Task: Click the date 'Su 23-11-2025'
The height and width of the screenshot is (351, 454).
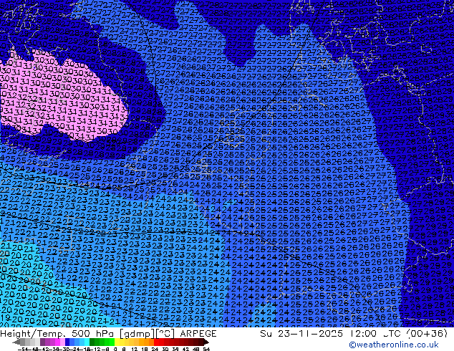Action: [301, 334]
